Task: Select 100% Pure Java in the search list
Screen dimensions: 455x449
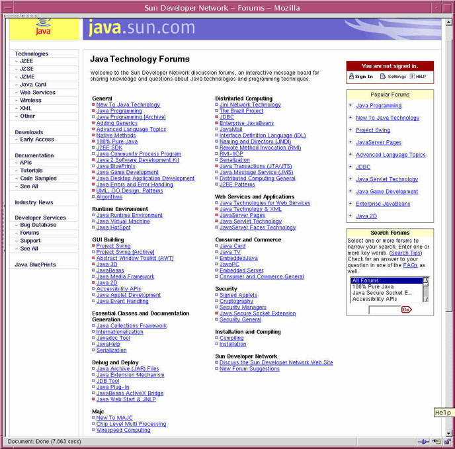Action: [387, 286]
